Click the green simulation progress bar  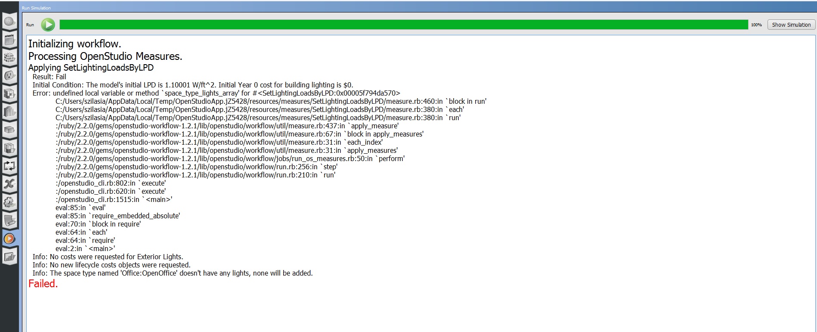point(403,25)
